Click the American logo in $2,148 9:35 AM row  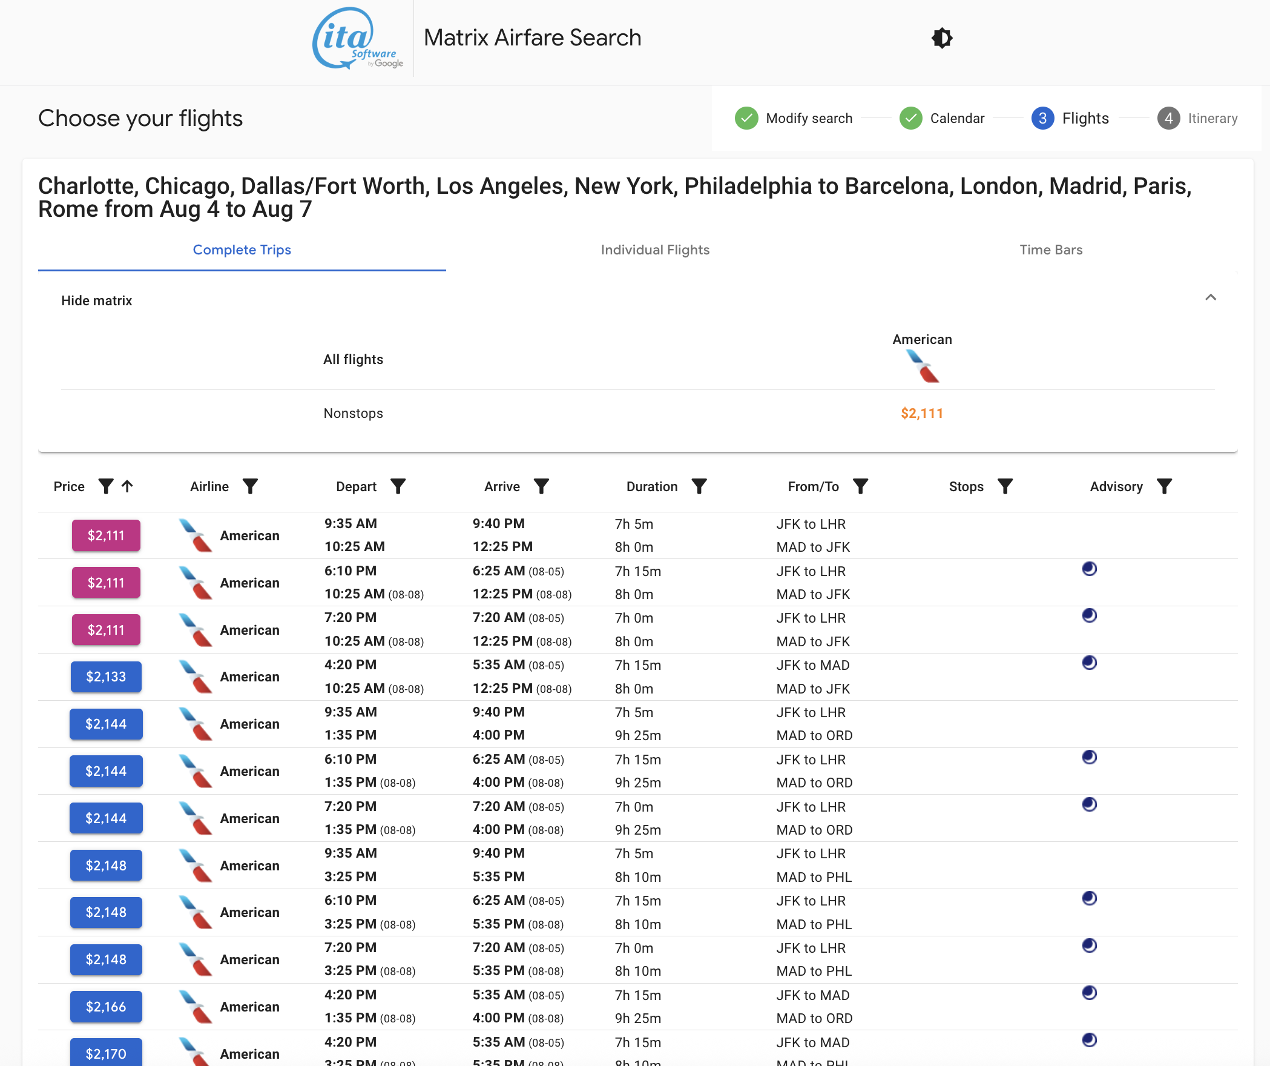click(196, 866)
